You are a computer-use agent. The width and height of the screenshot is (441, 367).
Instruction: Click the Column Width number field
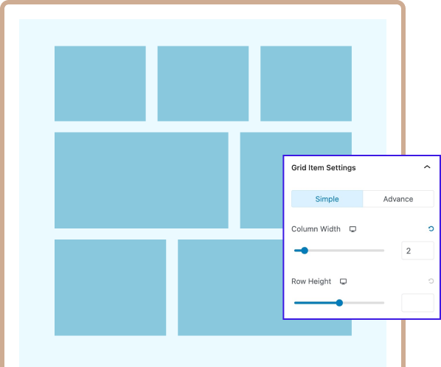[x=417, y=251]
